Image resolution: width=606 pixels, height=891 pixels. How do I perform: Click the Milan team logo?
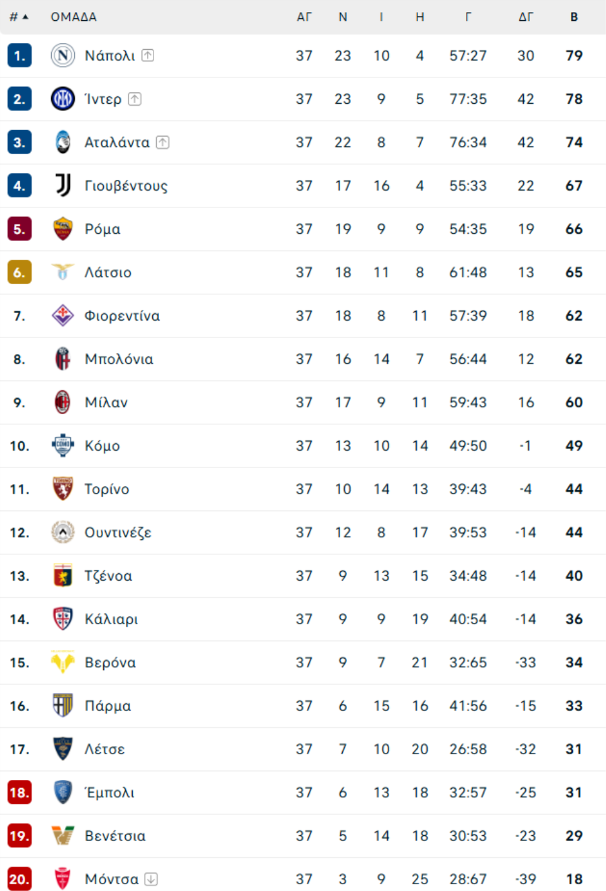click(63, 402)
